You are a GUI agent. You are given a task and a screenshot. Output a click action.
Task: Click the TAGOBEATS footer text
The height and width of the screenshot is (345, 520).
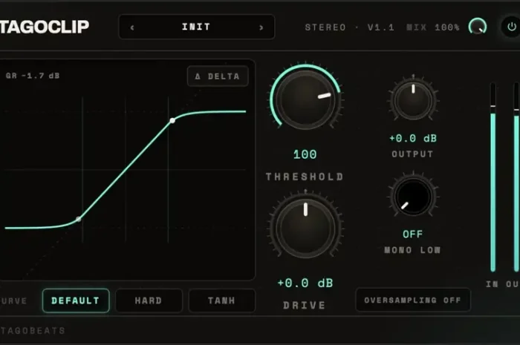click(x=33, y=330)
